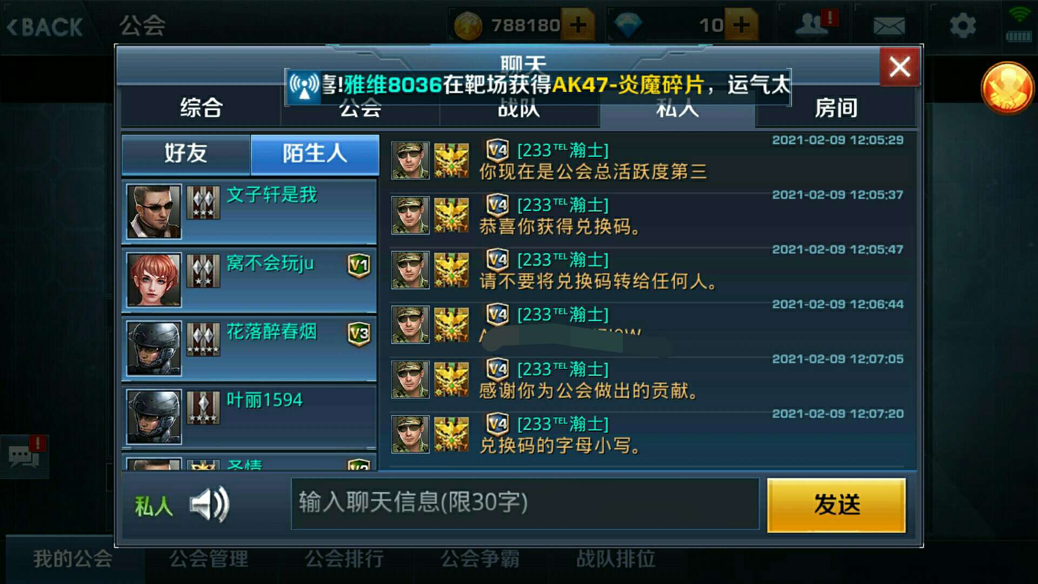The image size is (1038, 584).
Task: Click the chat message input field
Action: click(x=525, y=503)
